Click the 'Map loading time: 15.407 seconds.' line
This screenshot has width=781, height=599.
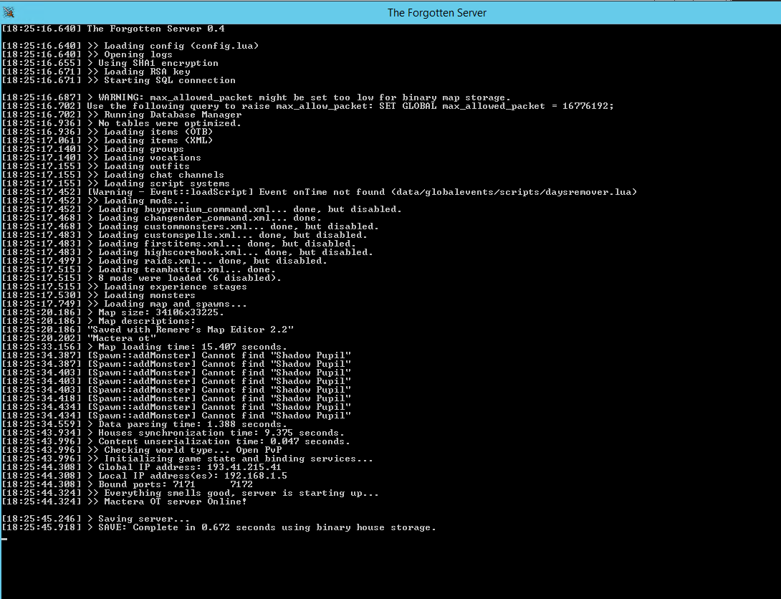[145, 347]
